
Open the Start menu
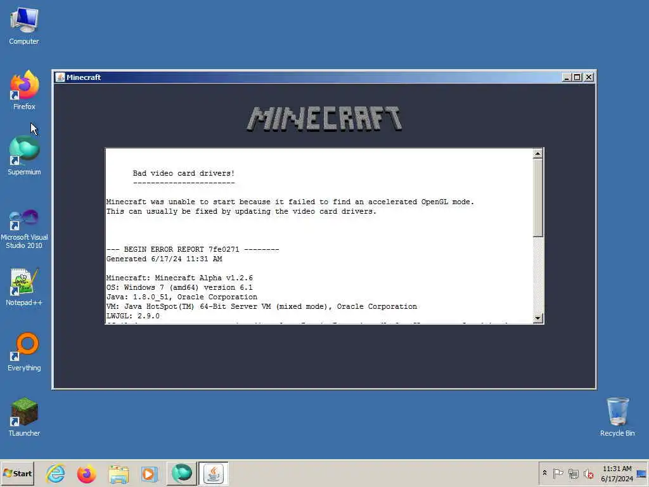click(17, 473)
